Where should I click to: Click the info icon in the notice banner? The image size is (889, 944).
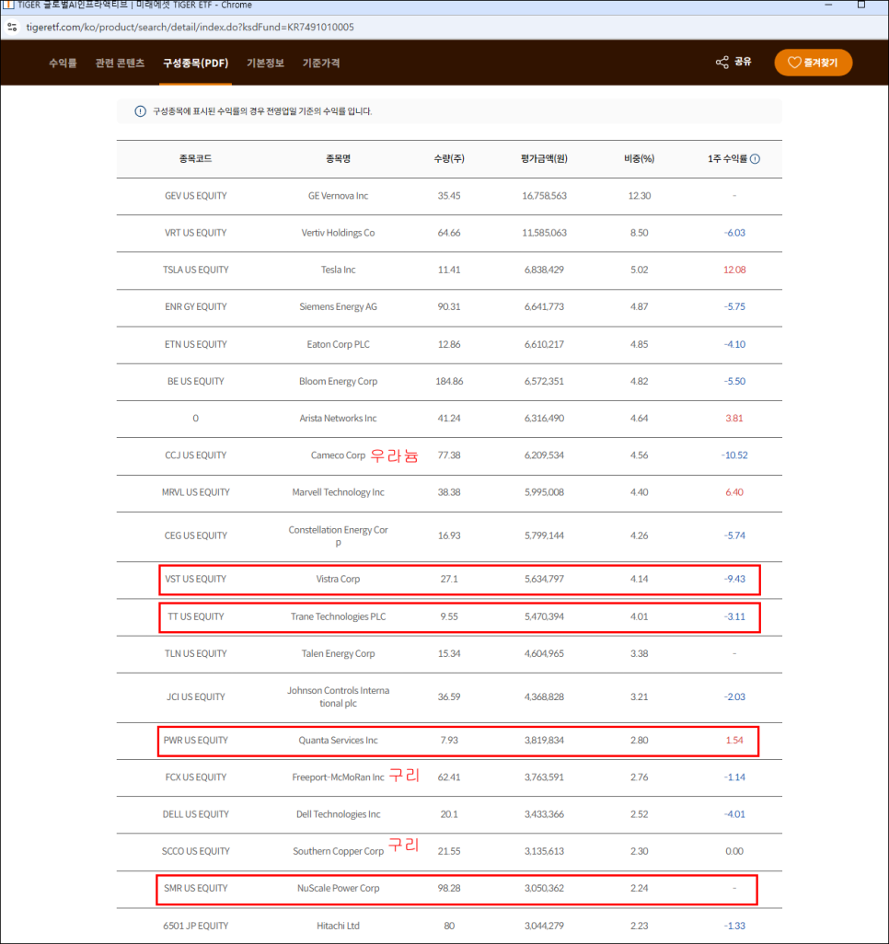[140, 111]
